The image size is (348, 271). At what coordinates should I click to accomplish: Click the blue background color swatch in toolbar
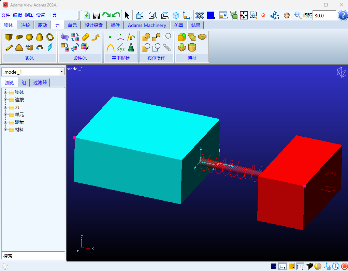(x=211, y=15)
